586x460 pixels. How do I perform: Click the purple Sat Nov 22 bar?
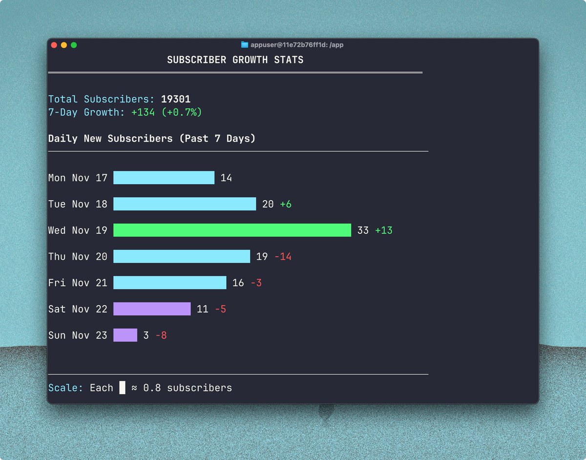coord(152,309)
